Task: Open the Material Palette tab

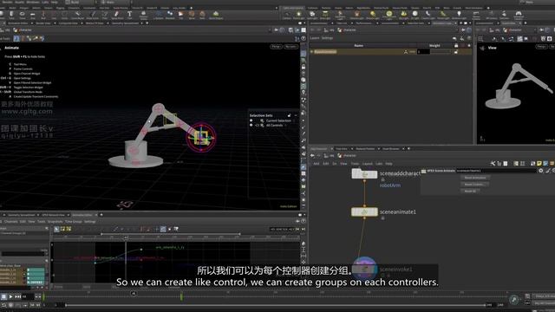Action: 365,148
